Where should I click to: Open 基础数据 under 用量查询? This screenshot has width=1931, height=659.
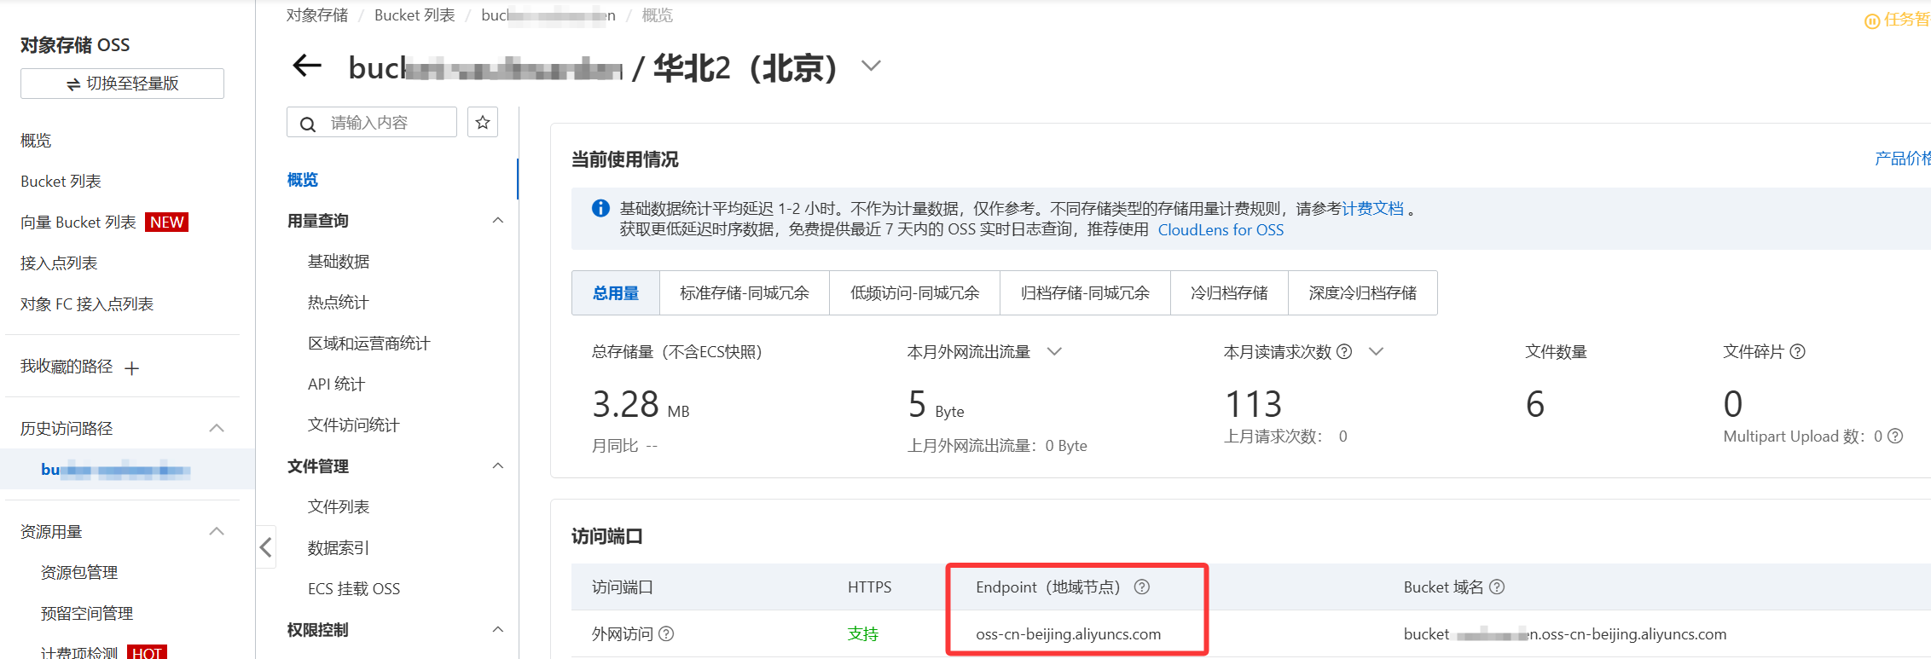point(339,262)
